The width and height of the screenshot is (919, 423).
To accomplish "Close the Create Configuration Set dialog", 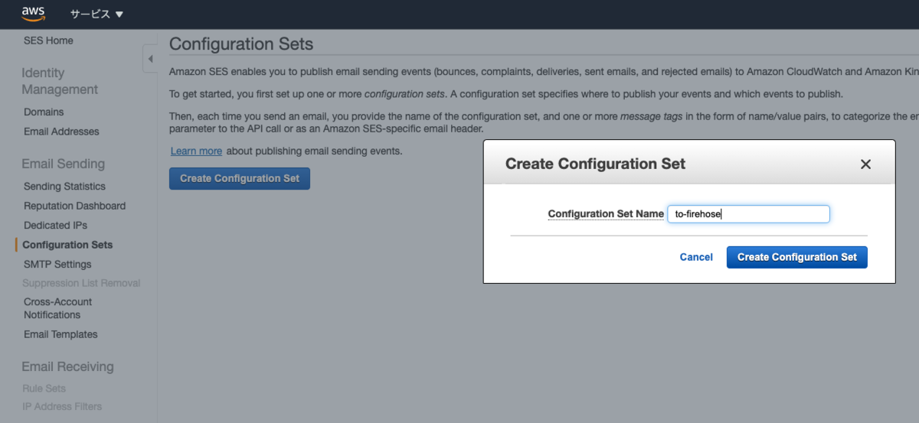I will (x=865, y=164).
